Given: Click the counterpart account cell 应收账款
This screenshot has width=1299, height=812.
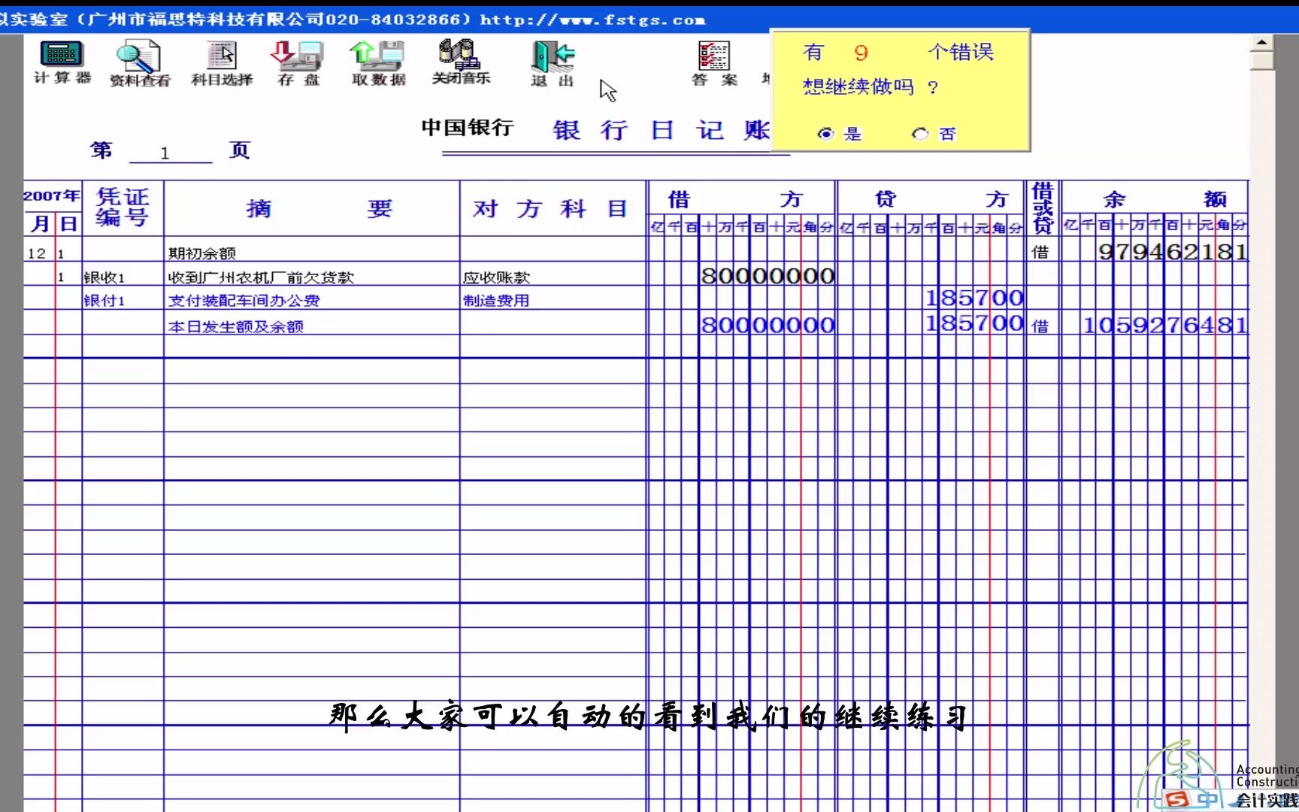Looking at the screenshot, I should coord(496,277).
